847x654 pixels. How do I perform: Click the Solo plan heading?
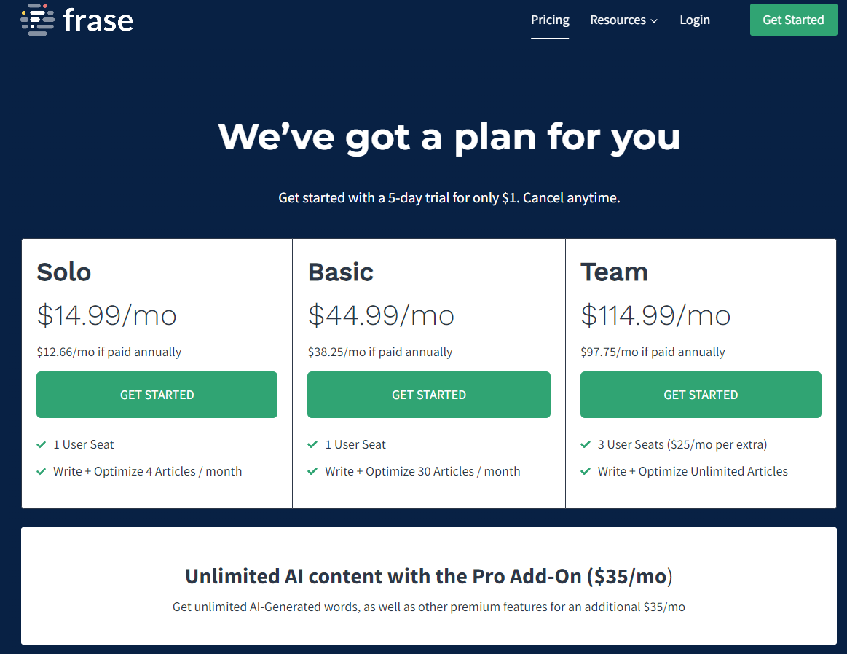tap(64, 272)
